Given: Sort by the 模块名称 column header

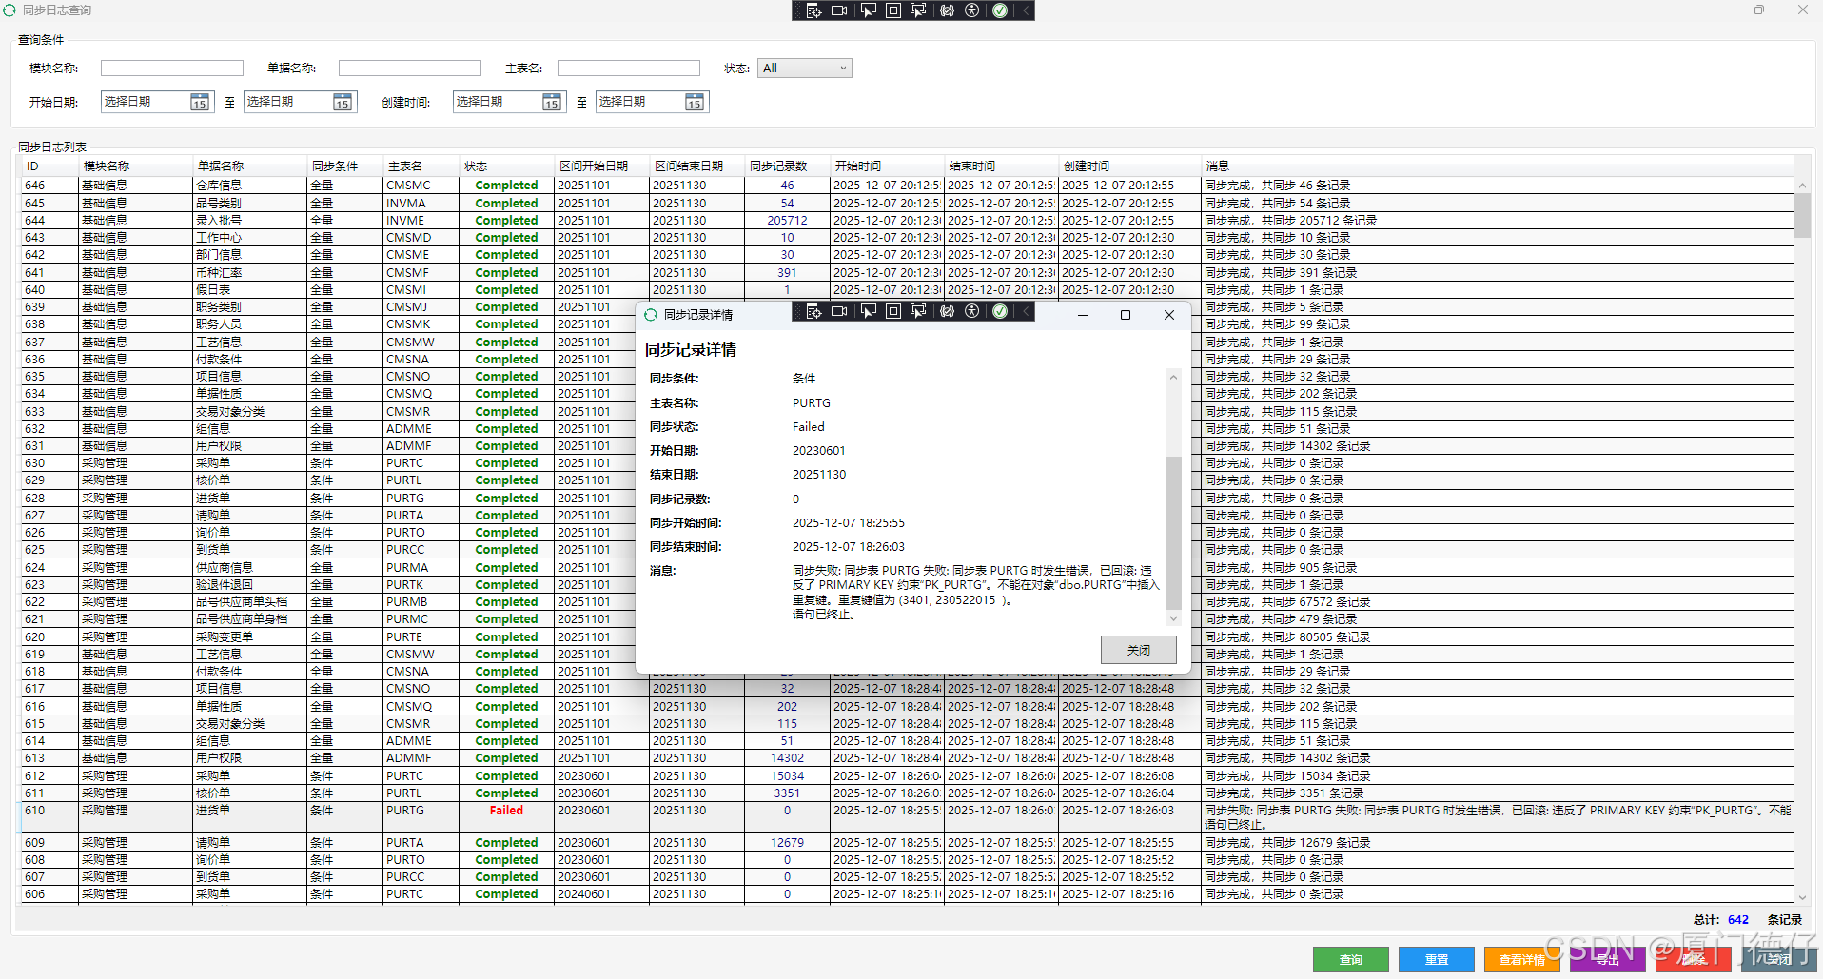Looking at the screenshot, I should click(x=136, y=166).
